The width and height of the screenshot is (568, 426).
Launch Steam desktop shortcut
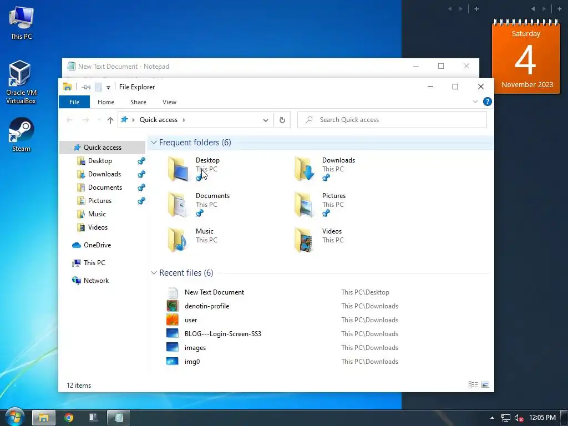[x=21, y=135]
